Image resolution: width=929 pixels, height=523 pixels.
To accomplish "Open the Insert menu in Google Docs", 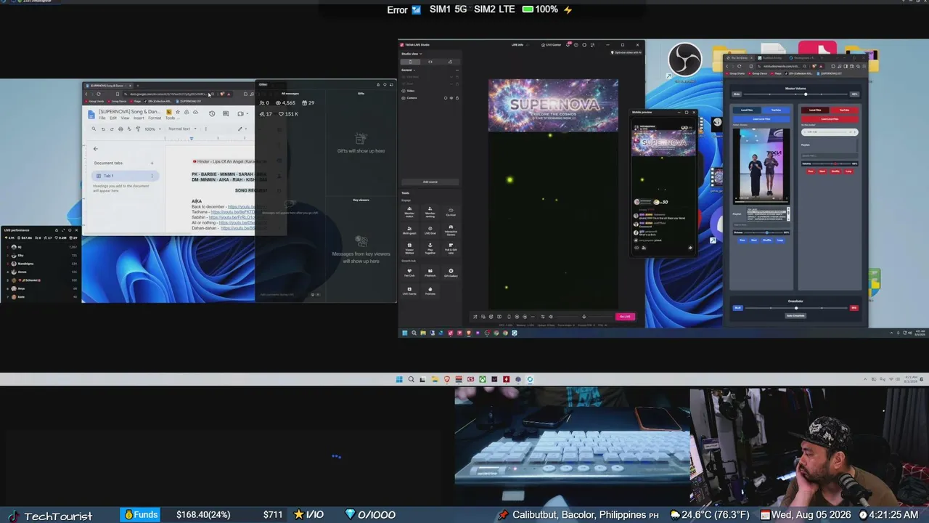I will [139, 118].
